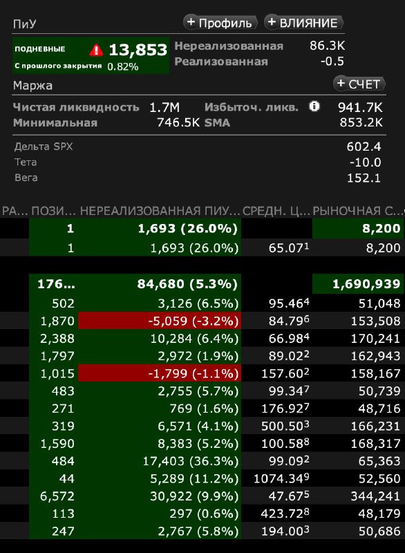
Task: Sort by НЕРЕАЛИЗОВАННАЯ ПИУ column header
Action: (x=160, y=211)
